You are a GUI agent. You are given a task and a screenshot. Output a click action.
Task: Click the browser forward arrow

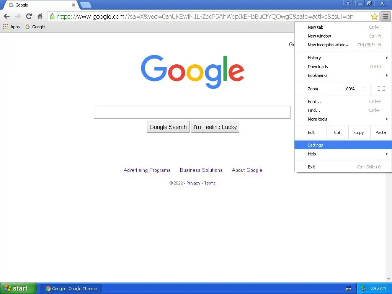[18, 16]
